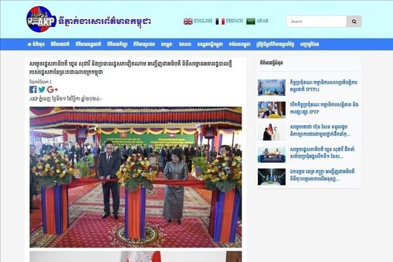Image resolution: width=393 pixels, height=262 pixels.
Task: Switch site language to ARAB
Action: click(262, 21)
